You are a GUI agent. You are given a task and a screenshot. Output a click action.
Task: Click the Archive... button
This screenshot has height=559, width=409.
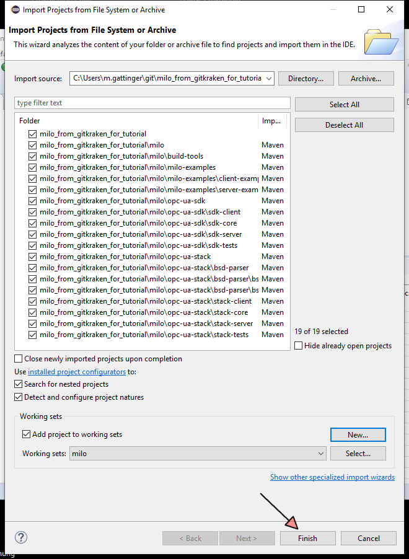pyautogui.click(x=366, y=79)
